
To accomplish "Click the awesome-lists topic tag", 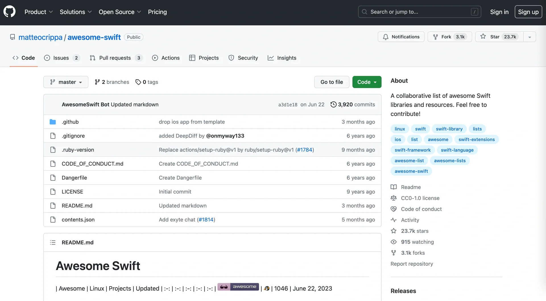I will (x=450, y=160).
